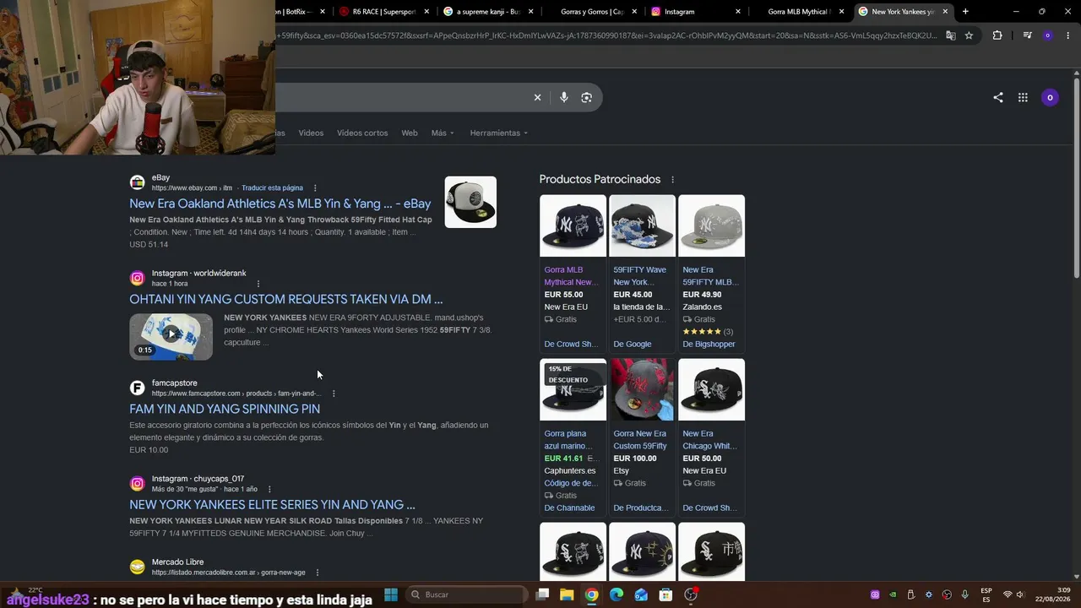Viewport: 1081px width, 608px height.
Task: Switch to the Gorra MLB Mythical tab
Action: (801, 12)
